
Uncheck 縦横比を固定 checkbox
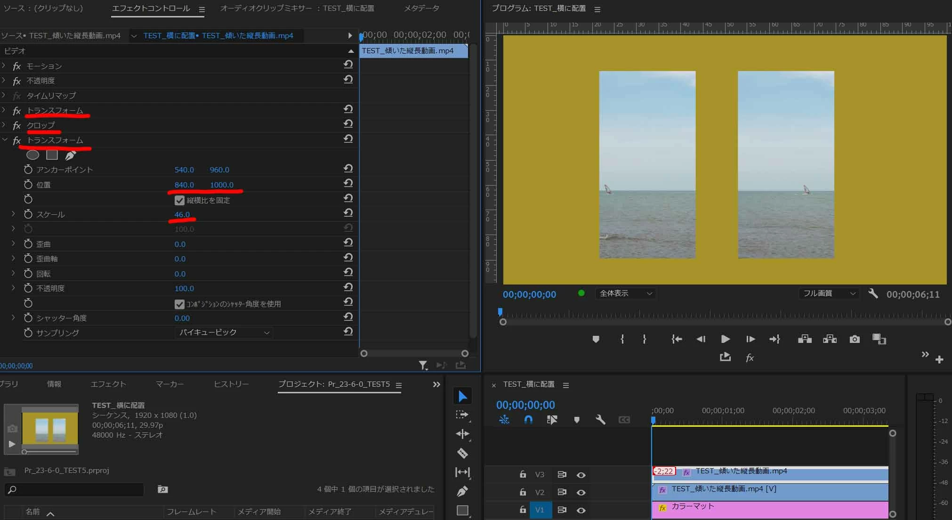click(x=179, y=200)
